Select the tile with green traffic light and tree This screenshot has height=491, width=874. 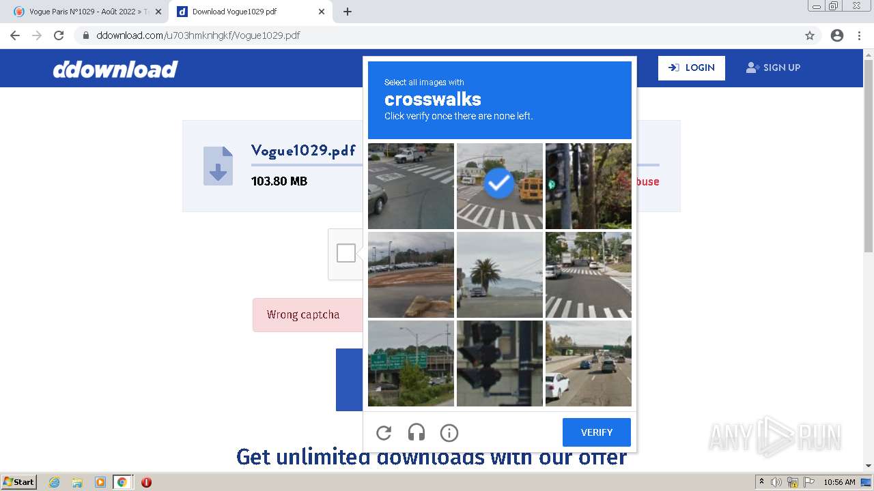tap(589, 186)
